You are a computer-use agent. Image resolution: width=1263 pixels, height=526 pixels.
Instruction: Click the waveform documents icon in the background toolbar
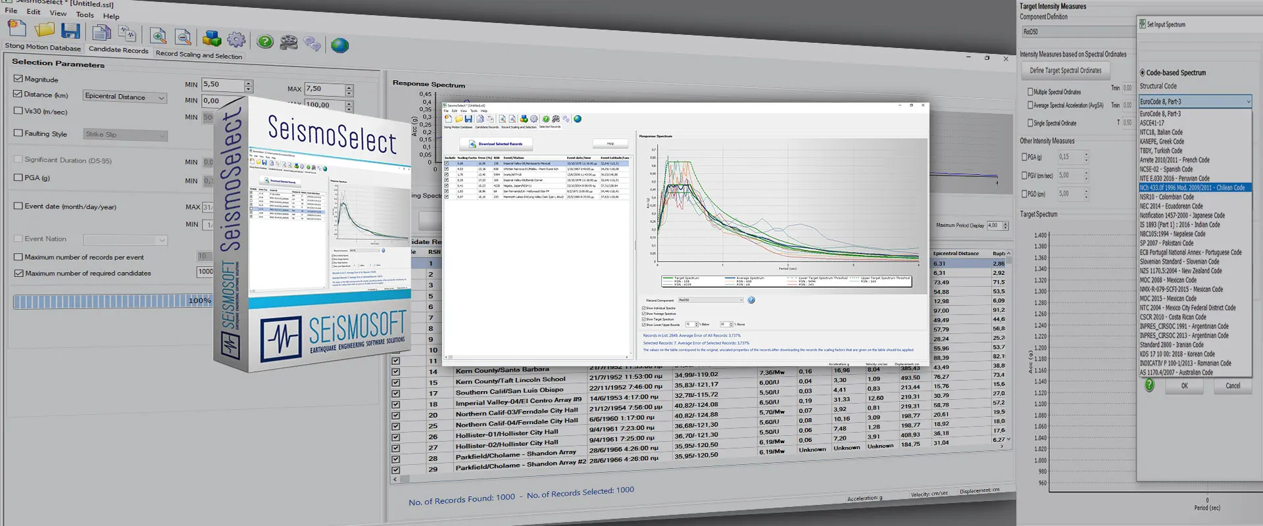127,34
